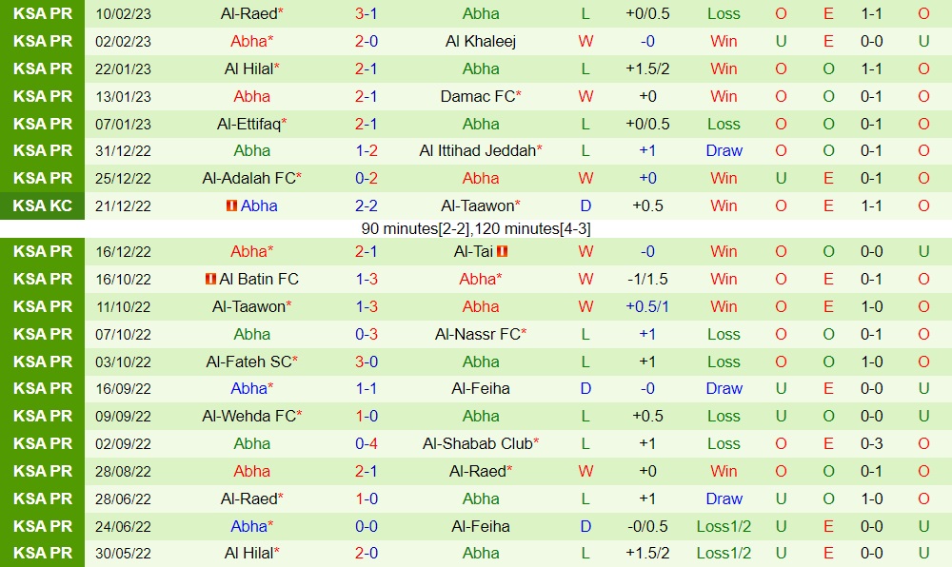Click the red card icon next to Abha in the KSA KC row
Image resolution: width=952 pixels, height=567 pixels.
point(231,205)
